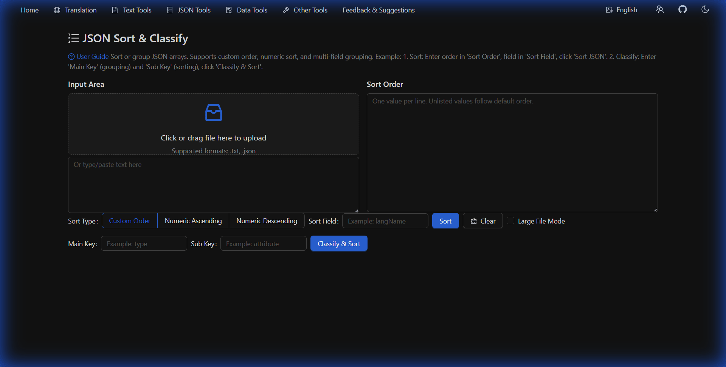The height and width of the screenshot is (367, 726).
Task: Toggle dark mode via the moon icon
Action: 705,9
